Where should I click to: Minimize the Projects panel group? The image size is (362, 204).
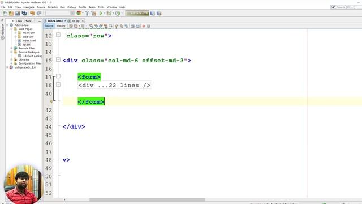click(39, 21)
